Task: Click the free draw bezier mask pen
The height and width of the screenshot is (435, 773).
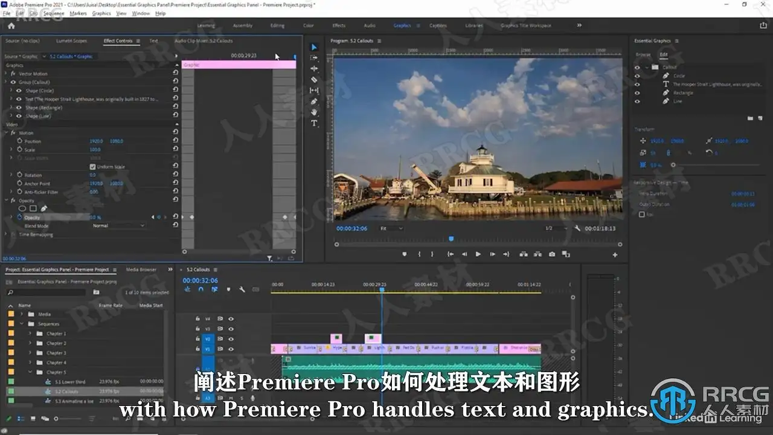Action: (43, 208)
